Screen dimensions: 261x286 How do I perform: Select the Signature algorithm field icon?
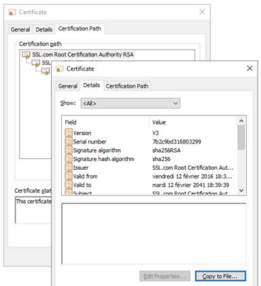(69, 150)
